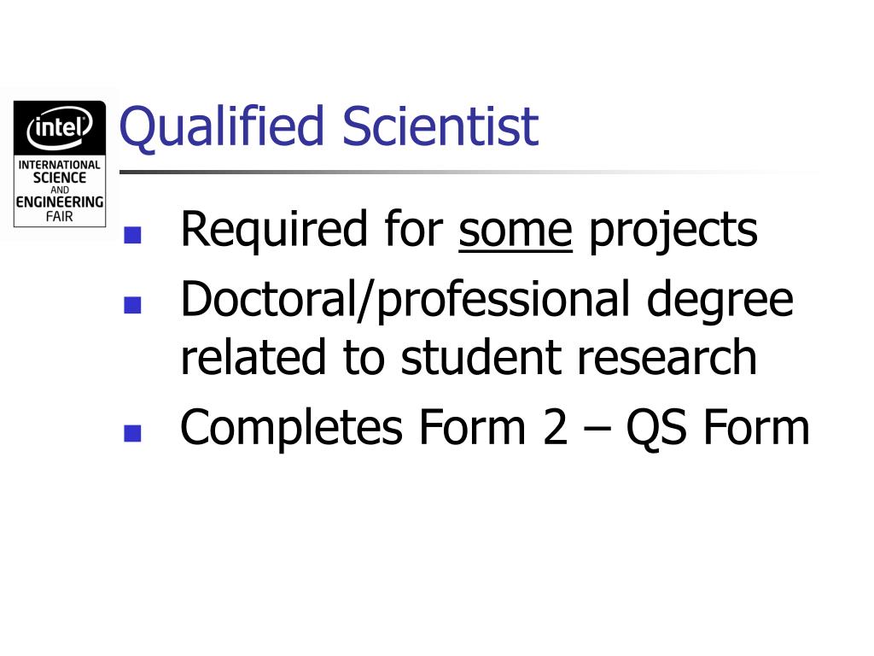Click the underlined word "some"
This screenshot has width=874, height=656.
point(516,231)
